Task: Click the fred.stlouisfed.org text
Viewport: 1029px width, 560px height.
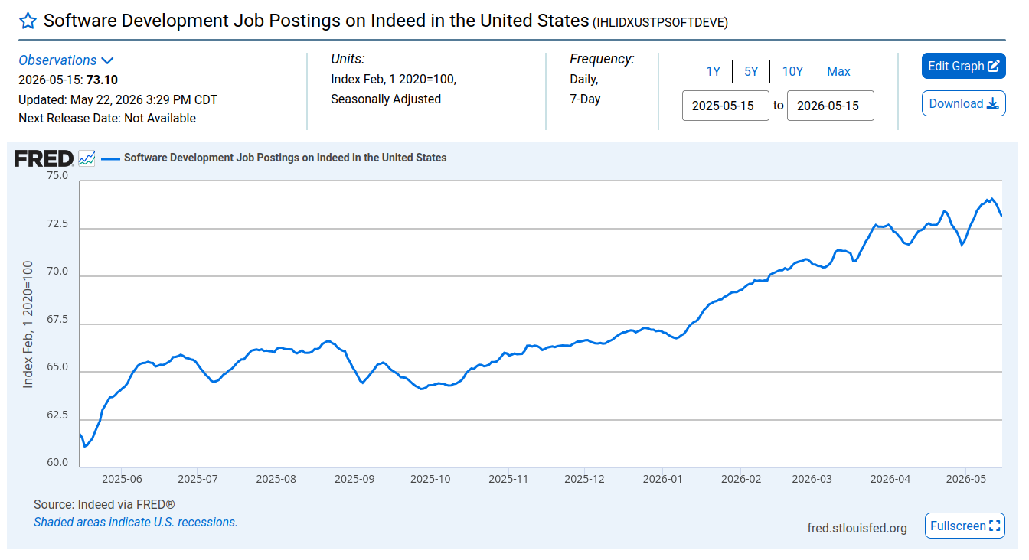Action: pos(857,528)
